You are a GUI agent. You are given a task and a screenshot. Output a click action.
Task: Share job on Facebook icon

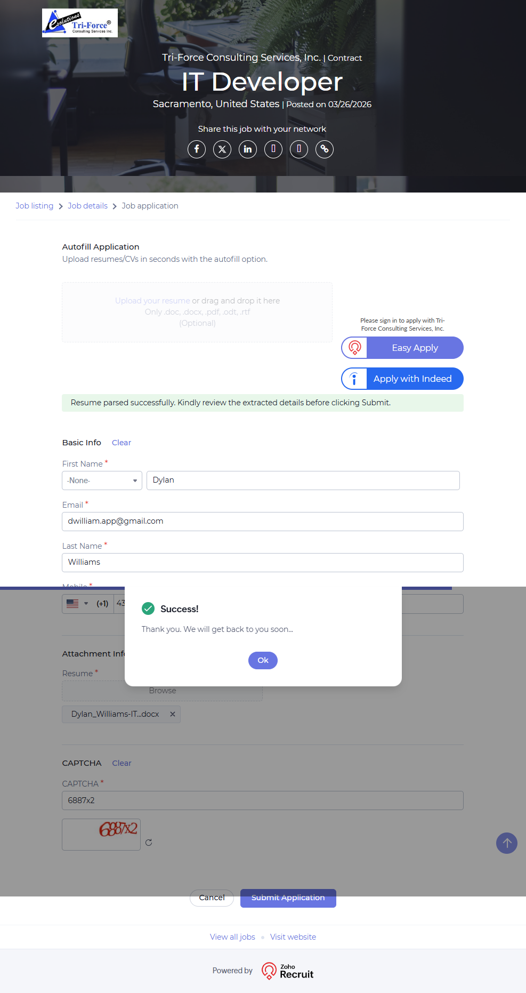(x=197, y=149)
